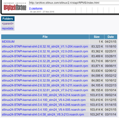
Task: Open the V9.0-214 kernel rpm link
Action: pyautogui.click(x=44, y=95)
